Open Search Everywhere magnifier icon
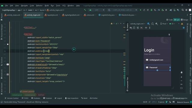The height and width of the screenshot is (108, 192). click(x=183, y=10)
